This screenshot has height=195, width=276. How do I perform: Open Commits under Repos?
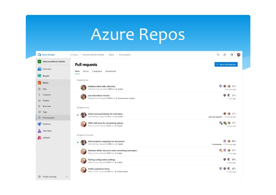click(x=53, y=95)
